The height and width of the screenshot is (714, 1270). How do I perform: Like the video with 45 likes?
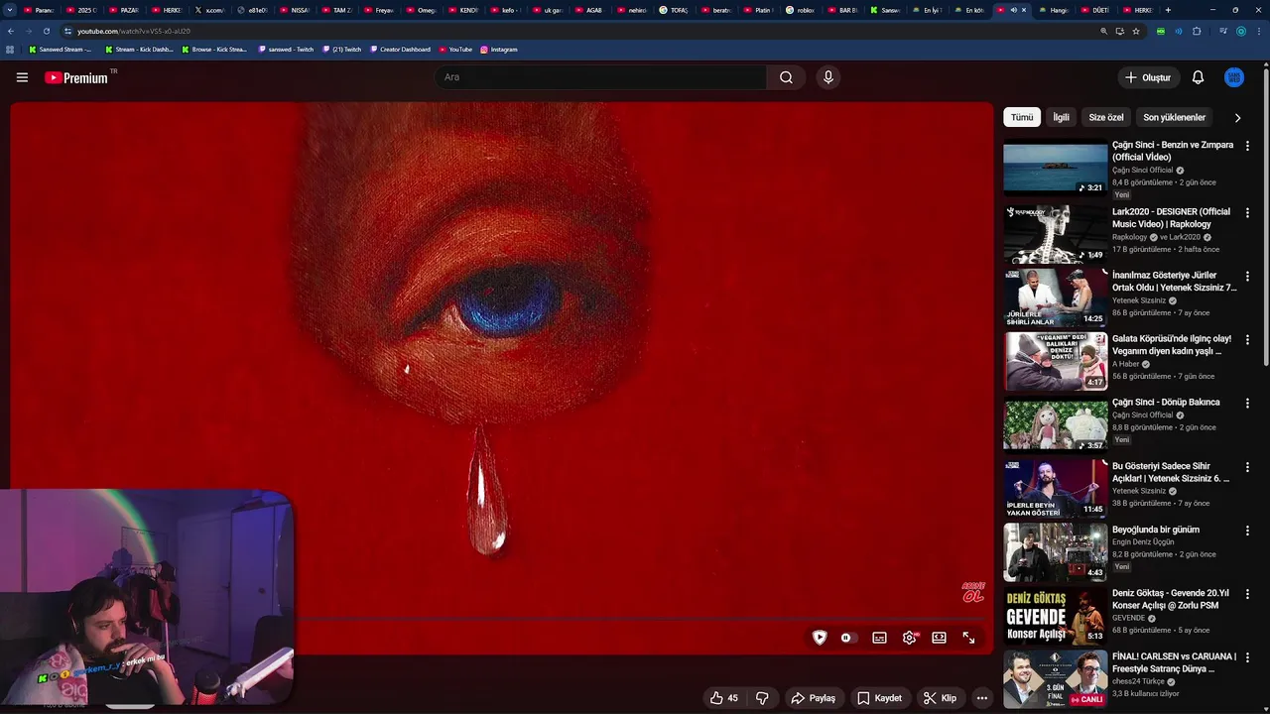[x=724, y=698]
